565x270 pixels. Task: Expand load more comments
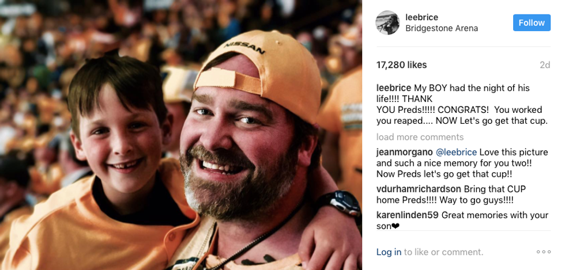click(x=420, y=137)
